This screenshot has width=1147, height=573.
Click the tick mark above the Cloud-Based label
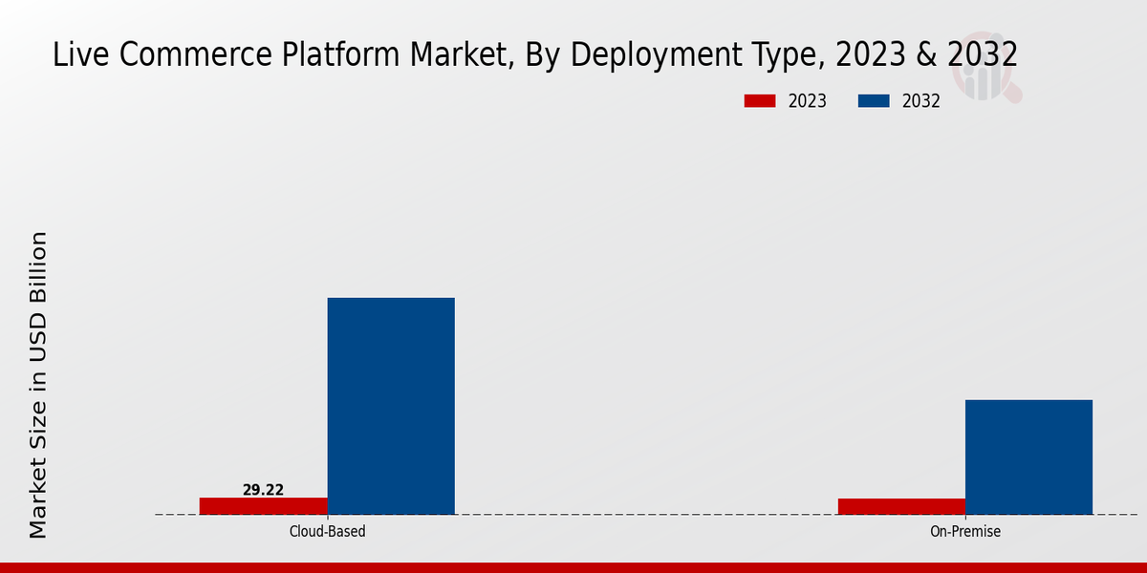click(x=327, y=518)
